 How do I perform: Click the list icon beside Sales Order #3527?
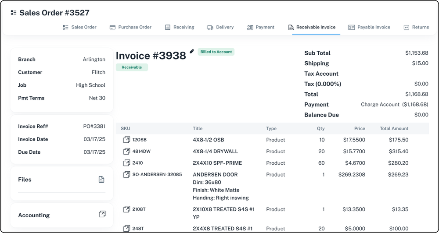14,13
